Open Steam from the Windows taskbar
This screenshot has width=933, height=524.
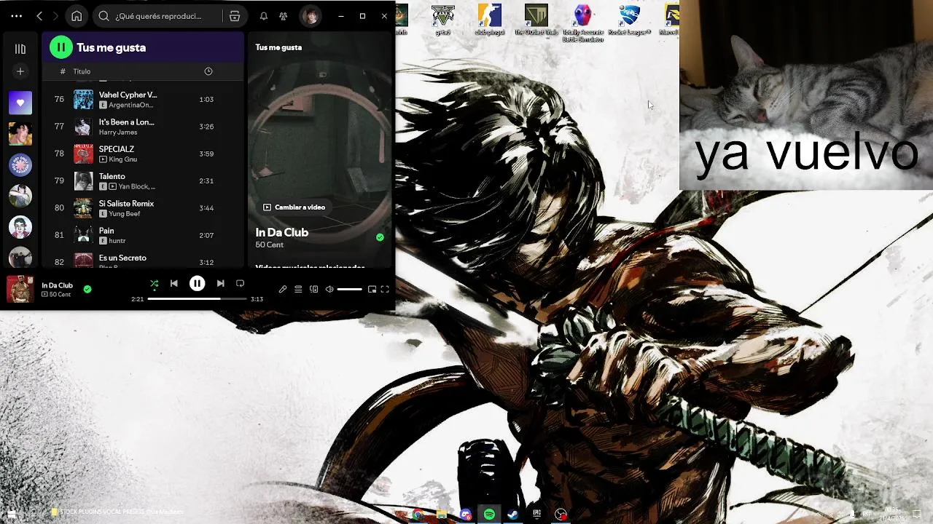pyautogui.click(x=512, y=514)
